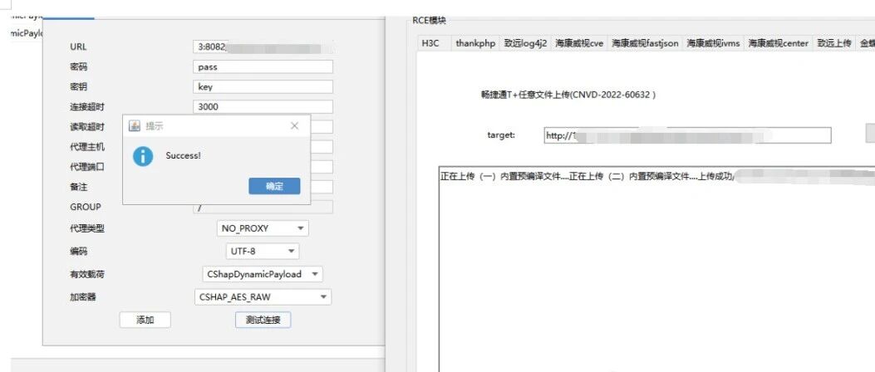
Task: Click the 畅捷通T+任意文件上传 heading text
Action: (568, 95)
